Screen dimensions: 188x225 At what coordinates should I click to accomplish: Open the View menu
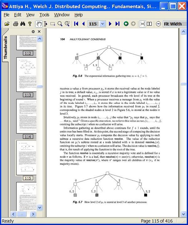point(30,15)
